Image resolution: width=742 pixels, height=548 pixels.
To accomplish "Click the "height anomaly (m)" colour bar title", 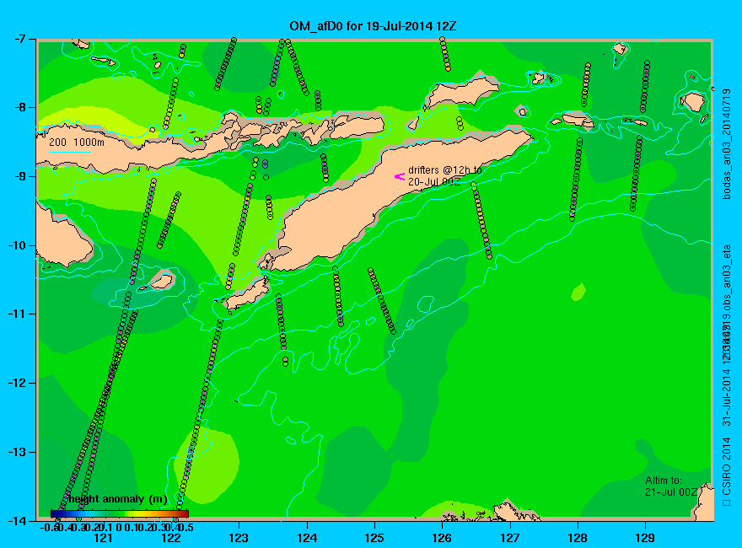I will [118, 499].
